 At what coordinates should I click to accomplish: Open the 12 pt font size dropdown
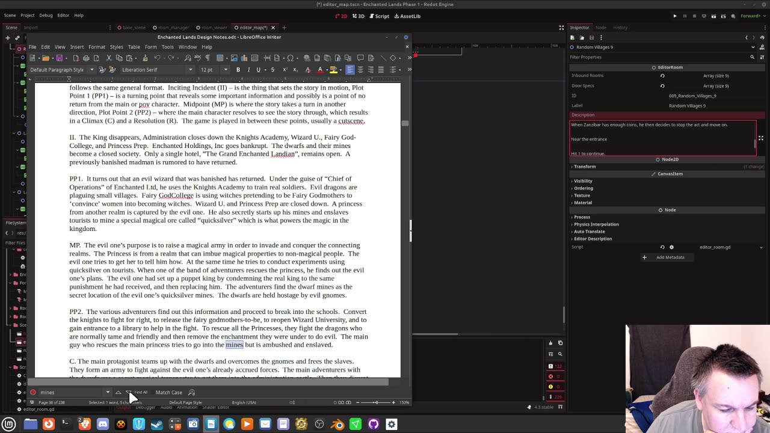click(x=226, y=70)
